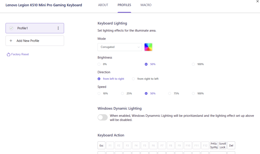Set brightness to 50%
260x154 pixels.
[x=146, y=64]
